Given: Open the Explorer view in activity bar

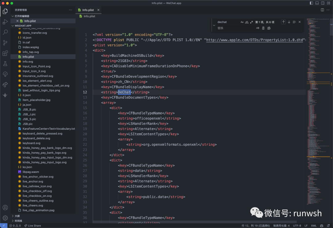Looking at the screenshot, I should coord(5,11).
